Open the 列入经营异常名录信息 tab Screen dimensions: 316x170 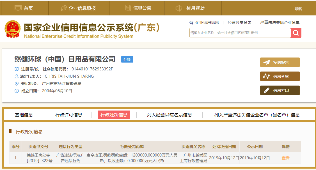[170, 115]
